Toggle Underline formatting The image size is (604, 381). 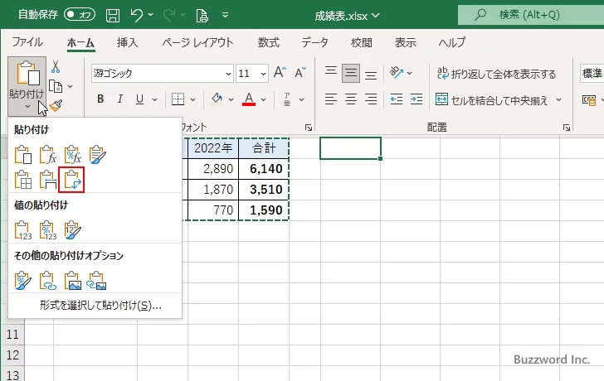(x=139, y=99)
